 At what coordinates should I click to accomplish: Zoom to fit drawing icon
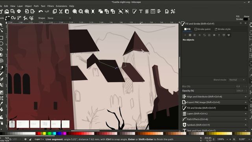point(81,11)
